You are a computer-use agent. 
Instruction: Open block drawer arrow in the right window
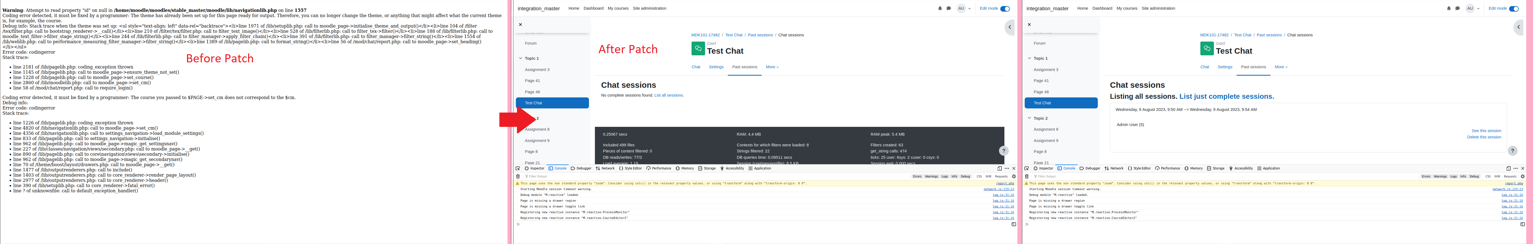(1519, 27)
